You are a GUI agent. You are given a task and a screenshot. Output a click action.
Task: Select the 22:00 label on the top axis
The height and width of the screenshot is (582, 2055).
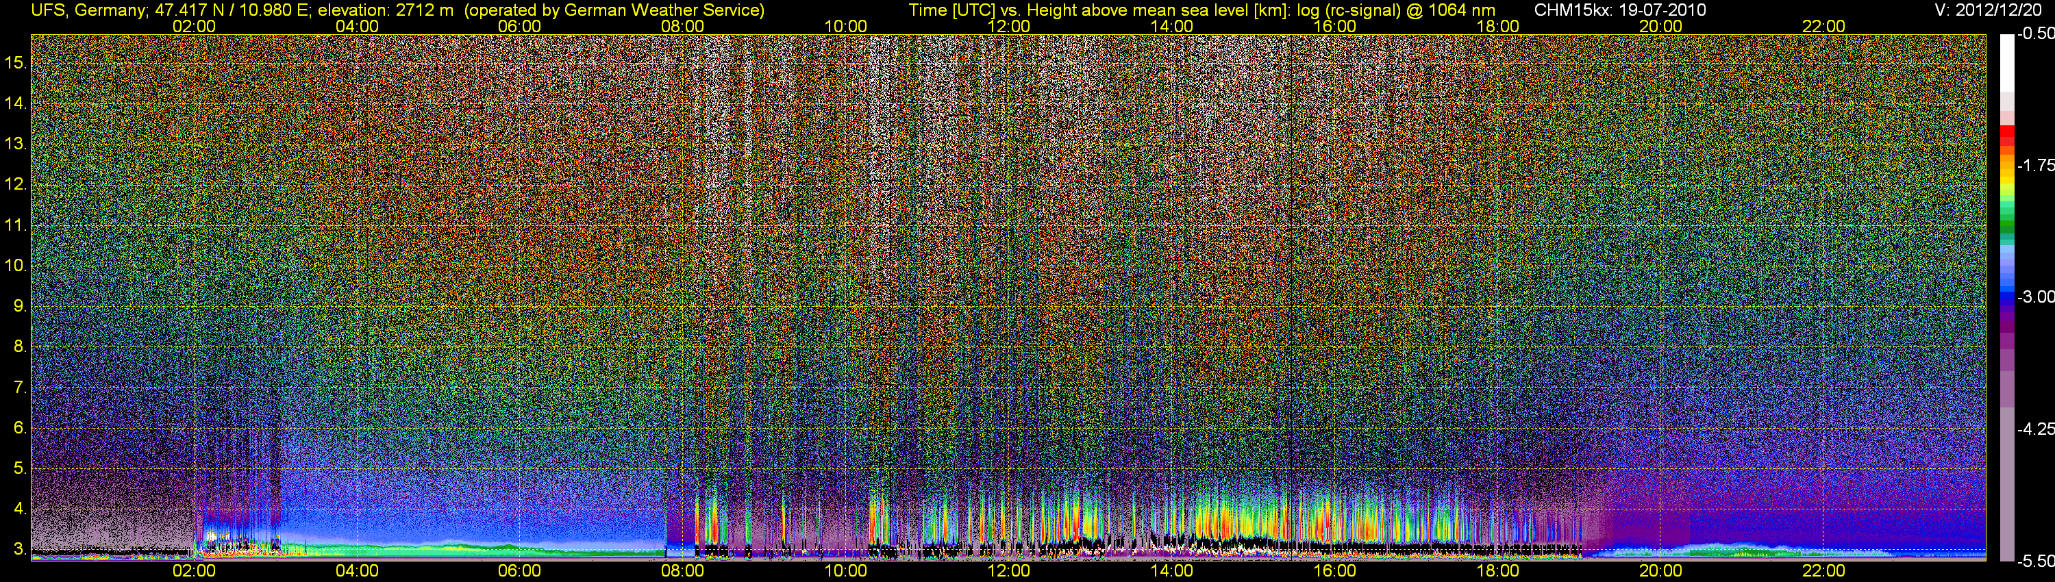(x=1823, y=26)
